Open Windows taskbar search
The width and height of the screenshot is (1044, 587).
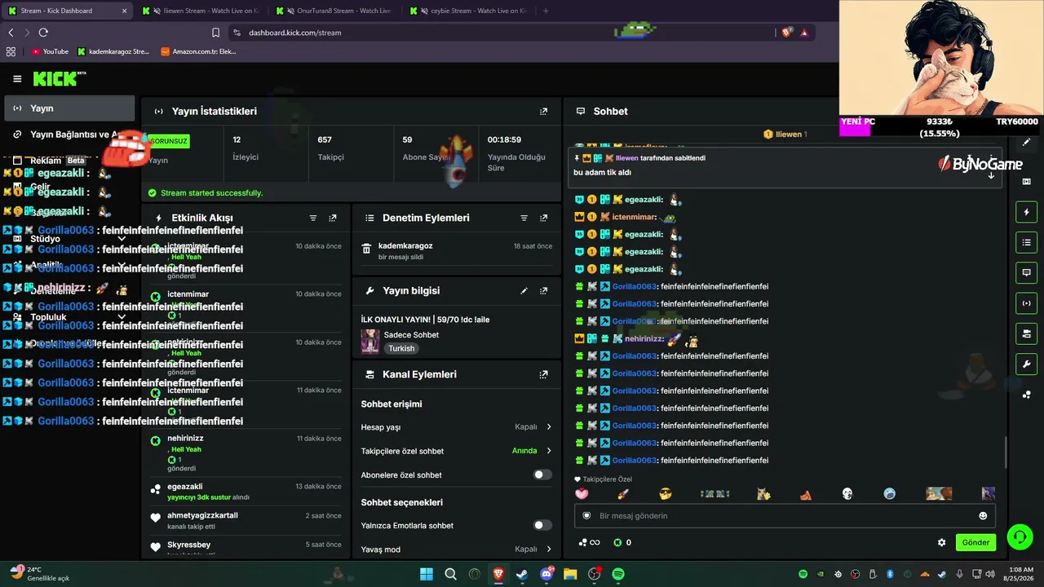(450, 574)
